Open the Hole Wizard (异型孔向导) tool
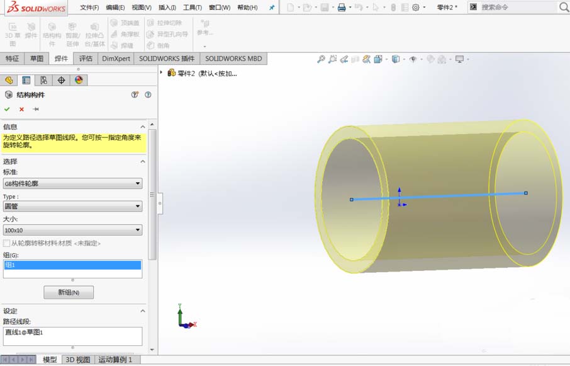570x366 pixels. point(167,34)
